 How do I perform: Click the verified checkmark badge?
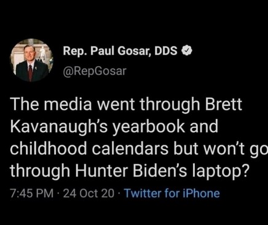pyautogui.click(x=186, y=51)
